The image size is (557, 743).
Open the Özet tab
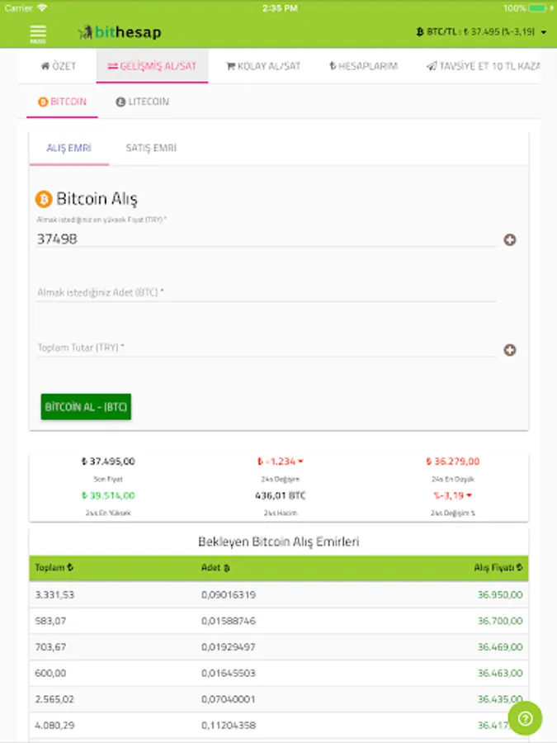(58, 66)
